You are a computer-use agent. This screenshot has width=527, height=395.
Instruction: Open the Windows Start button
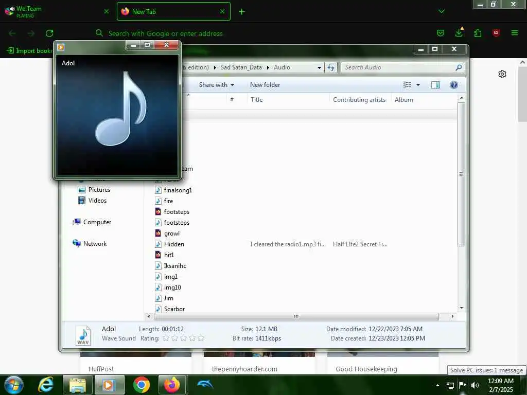pos(14,385)
